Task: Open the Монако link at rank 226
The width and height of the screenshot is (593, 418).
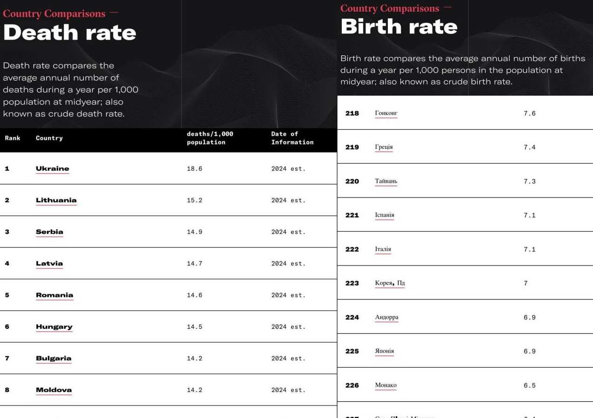Action: coord(386,385)
